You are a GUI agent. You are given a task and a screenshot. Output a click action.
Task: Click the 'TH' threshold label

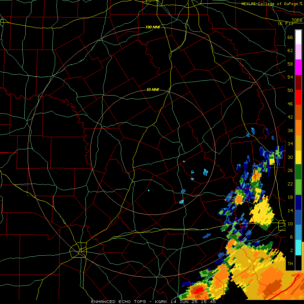pos(290,264)
